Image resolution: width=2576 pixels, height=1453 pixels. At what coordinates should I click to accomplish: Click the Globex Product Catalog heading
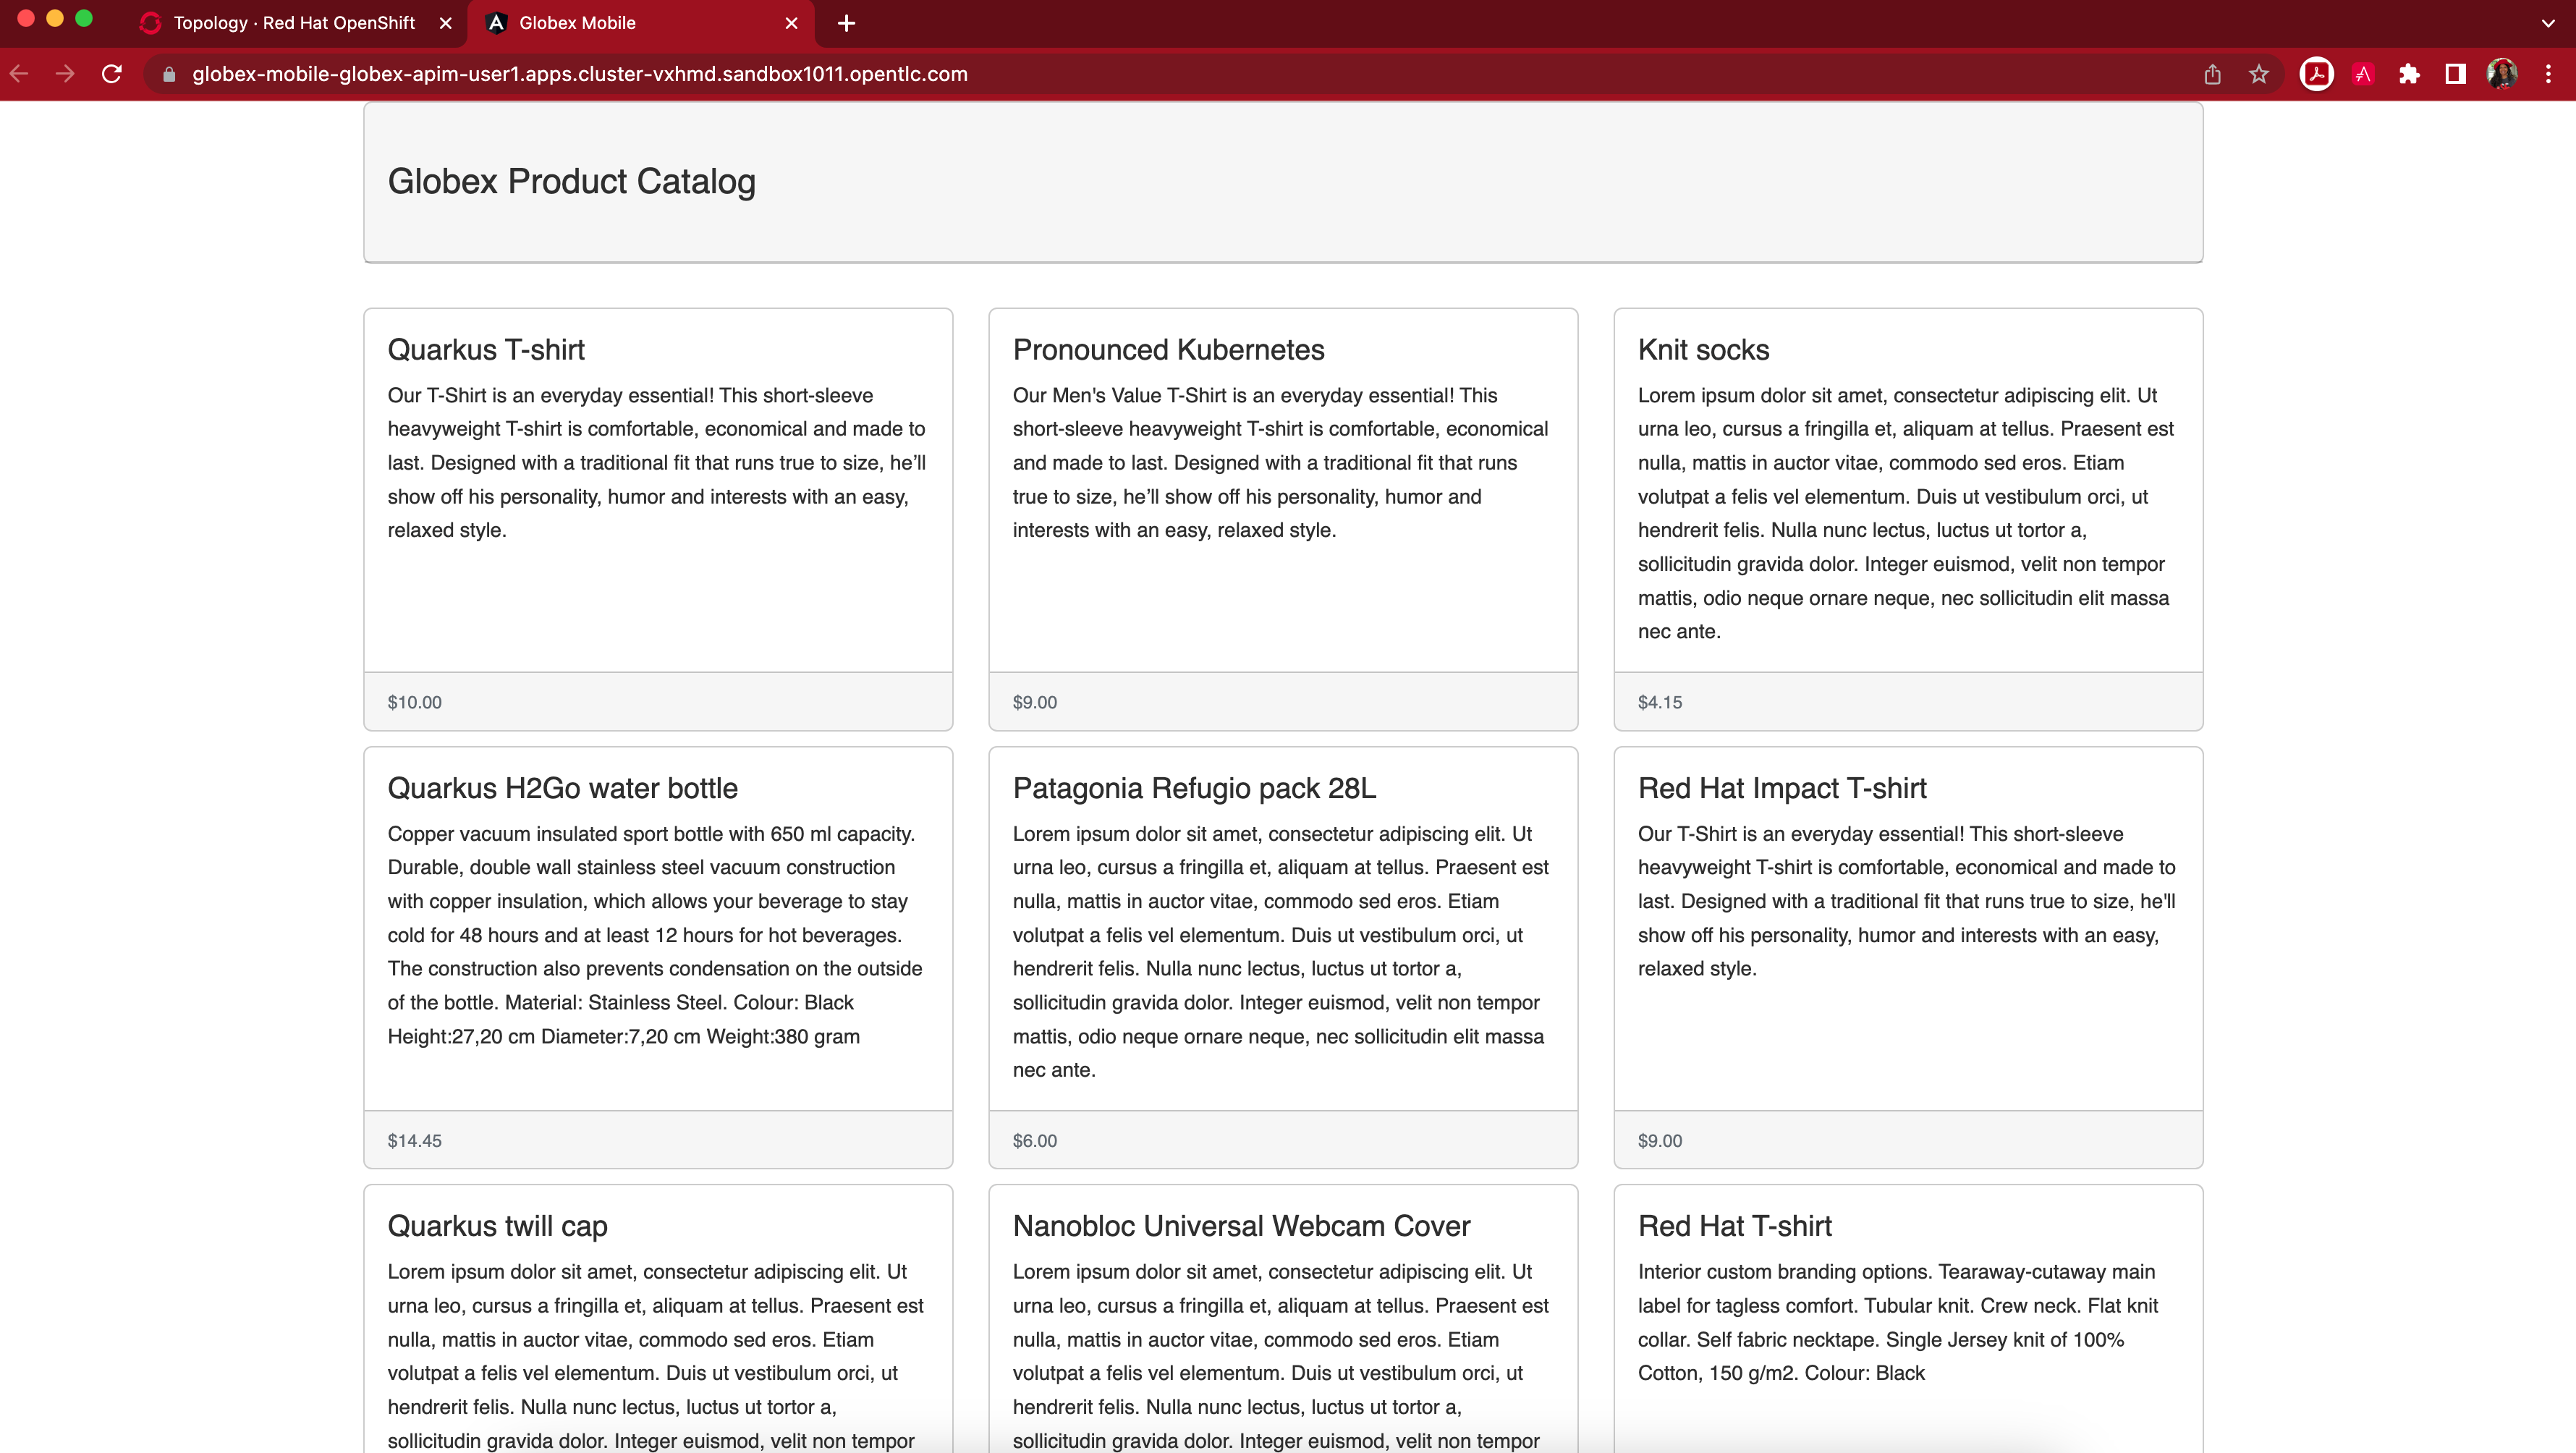click(x=571, y=182)
